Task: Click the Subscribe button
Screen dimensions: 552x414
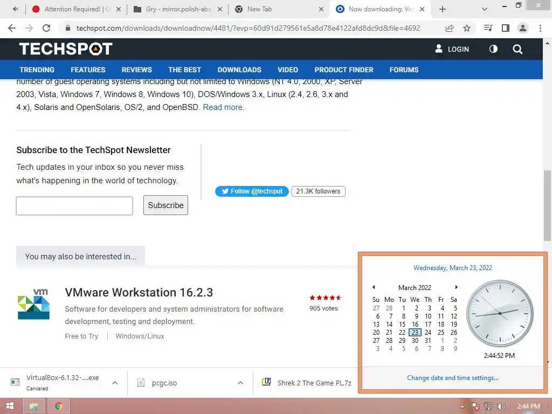Action: click(x=165, y=205)
